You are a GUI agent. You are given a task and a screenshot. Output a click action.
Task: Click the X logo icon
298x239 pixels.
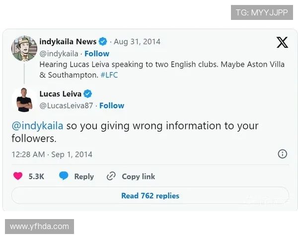282,42
